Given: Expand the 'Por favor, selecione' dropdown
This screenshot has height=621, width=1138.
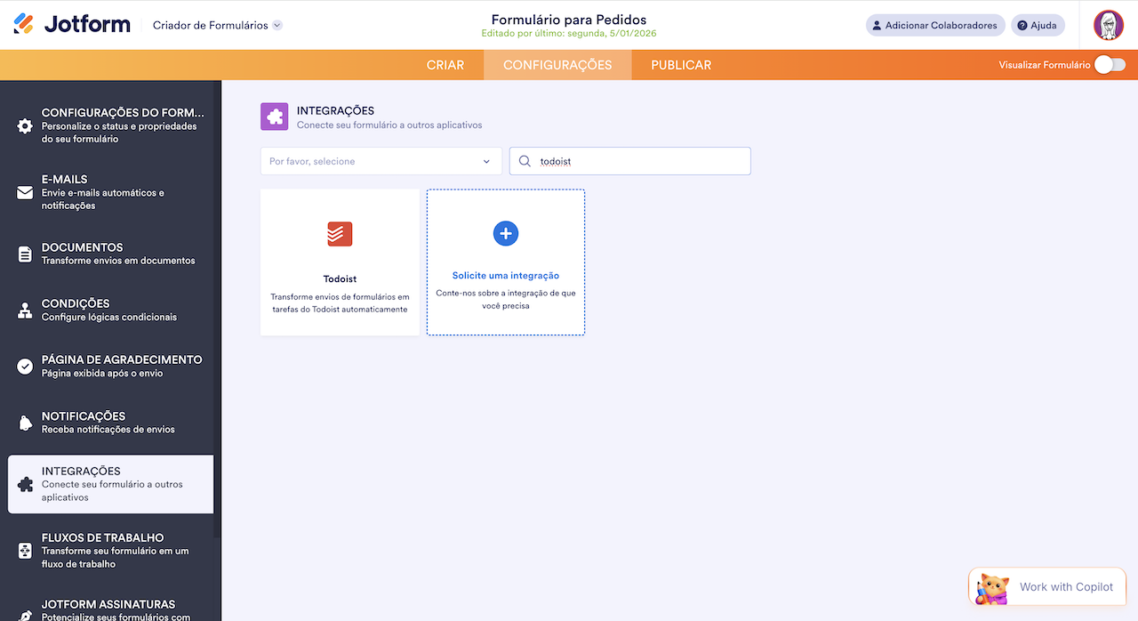Looking at the screenshot, I should pos(381,161).
